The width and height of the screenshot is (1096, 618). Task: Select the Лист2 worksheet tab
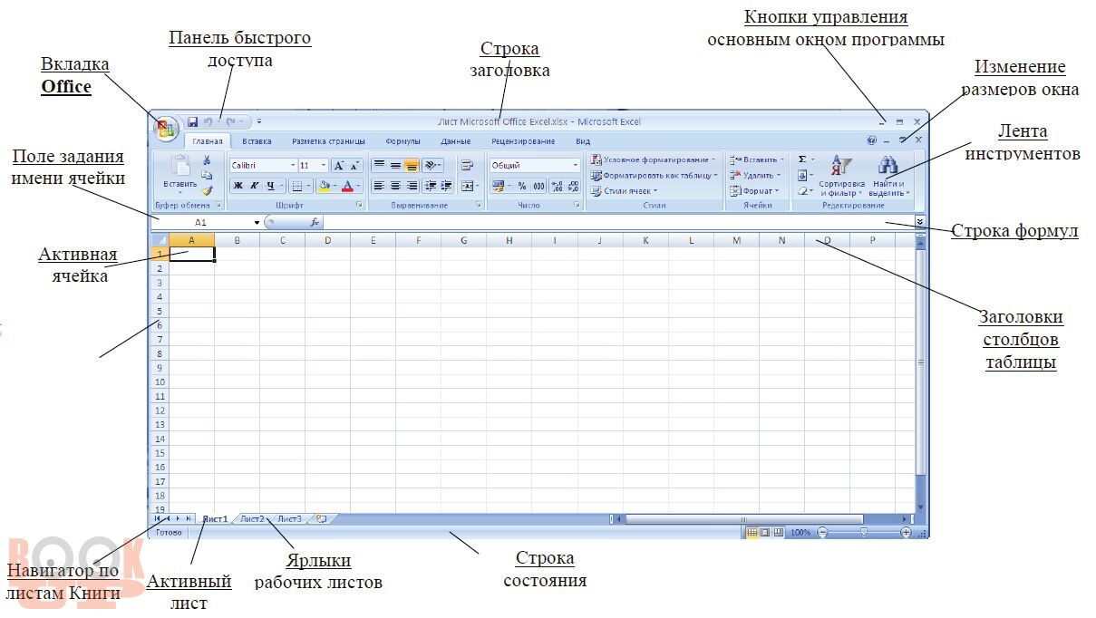(x=253, y=519)
